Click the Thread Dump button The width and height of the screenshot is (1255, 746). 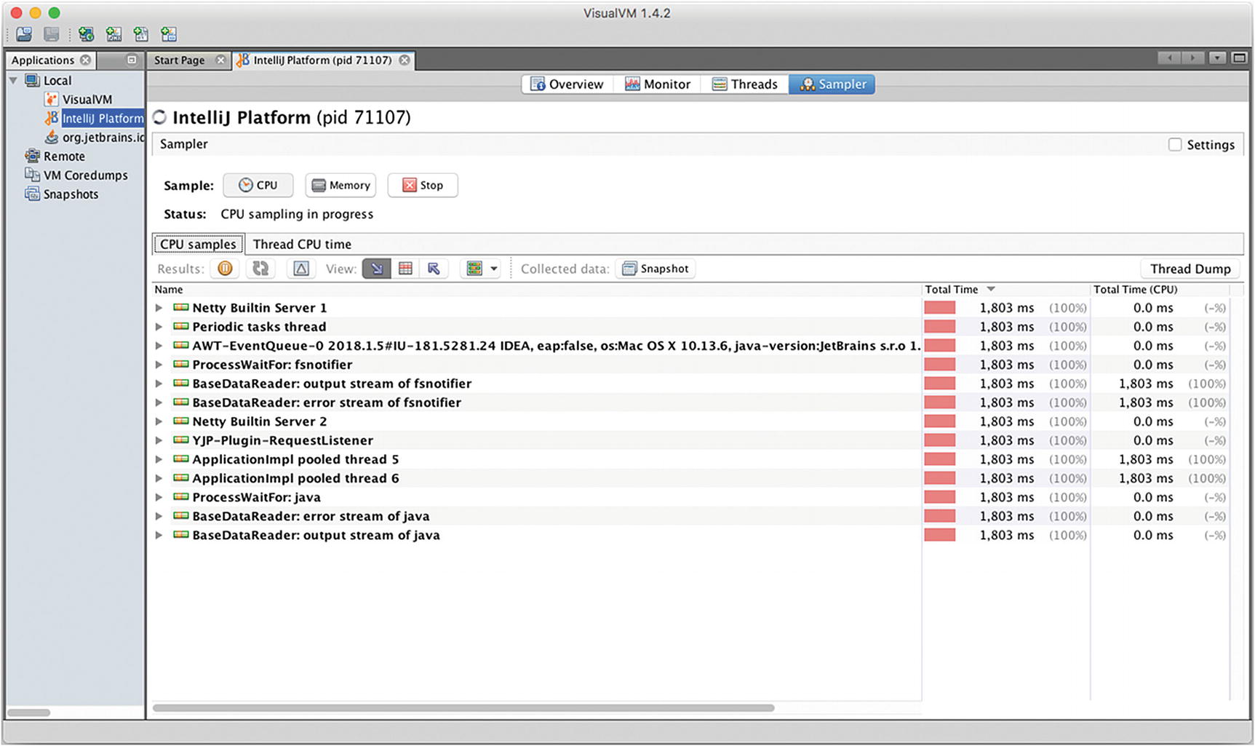1190,269
